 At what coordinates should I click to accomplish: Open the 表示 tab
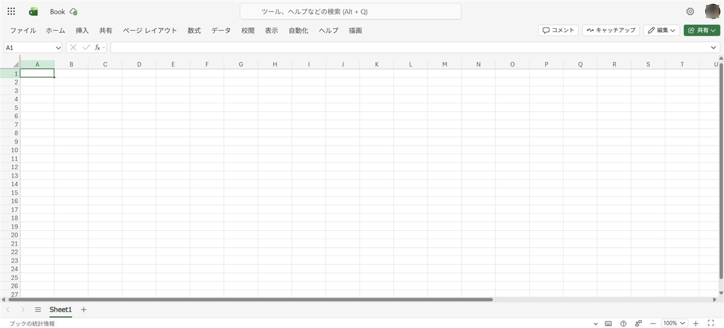pos(271,30)
